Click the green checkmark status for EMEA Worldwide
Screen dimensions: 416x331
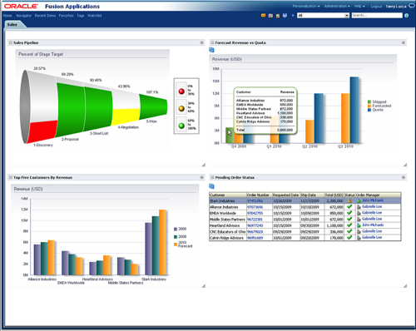click(x=349, y=213)
